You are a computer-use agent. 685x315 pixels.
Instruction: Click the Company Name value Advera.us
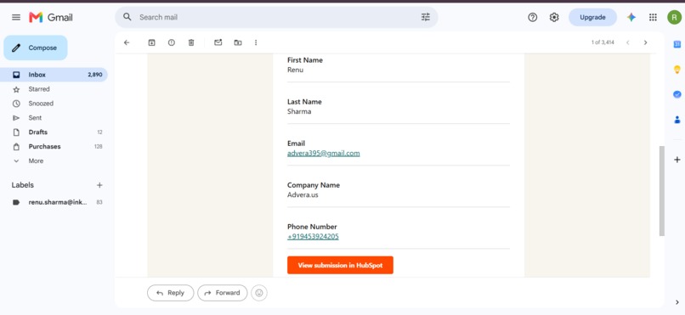[303, 194]
